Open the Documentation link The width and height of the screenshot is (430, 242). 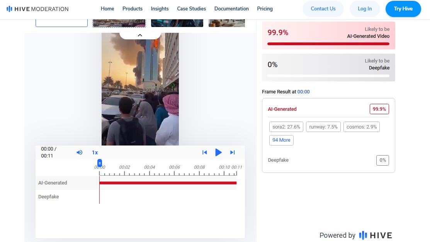231,8
